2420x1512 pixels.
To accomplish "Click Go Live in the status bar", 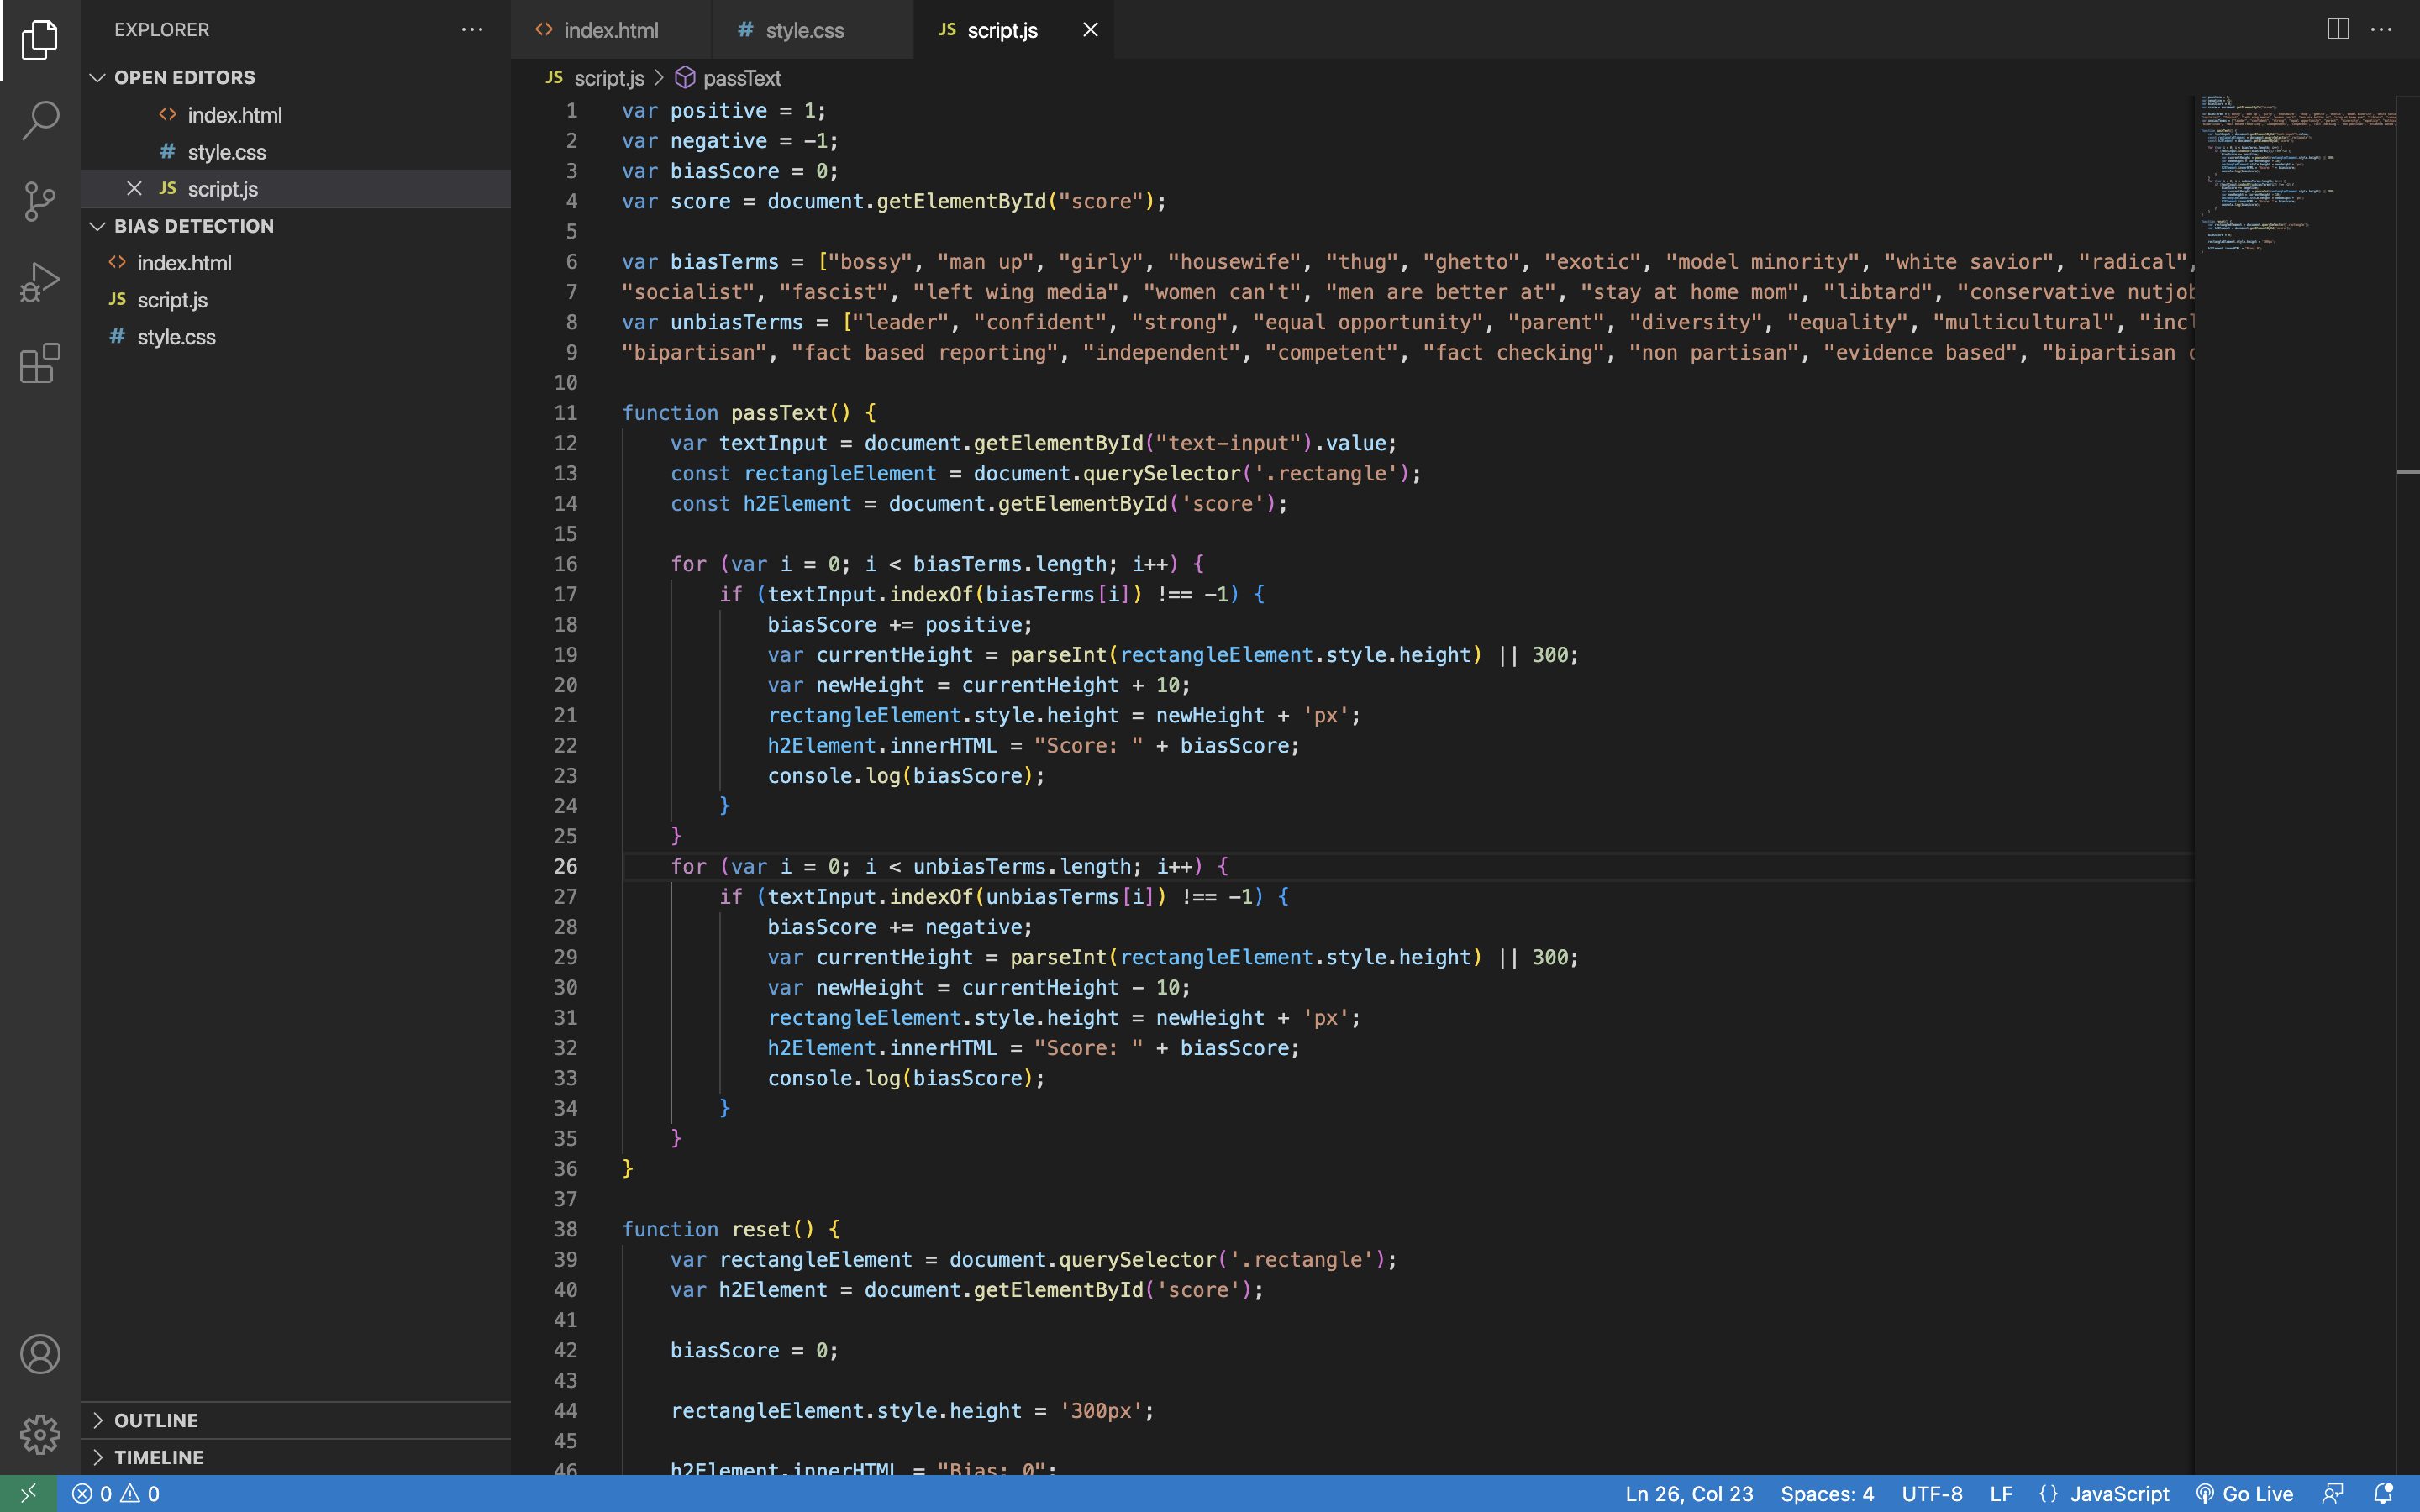I will 2245,1493.
